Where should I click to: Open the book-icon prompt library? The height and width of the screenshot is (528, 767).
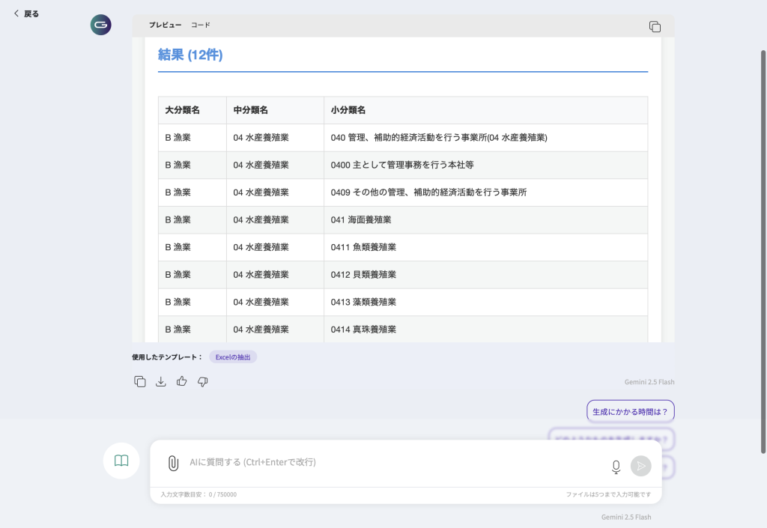tap(121, 461)
